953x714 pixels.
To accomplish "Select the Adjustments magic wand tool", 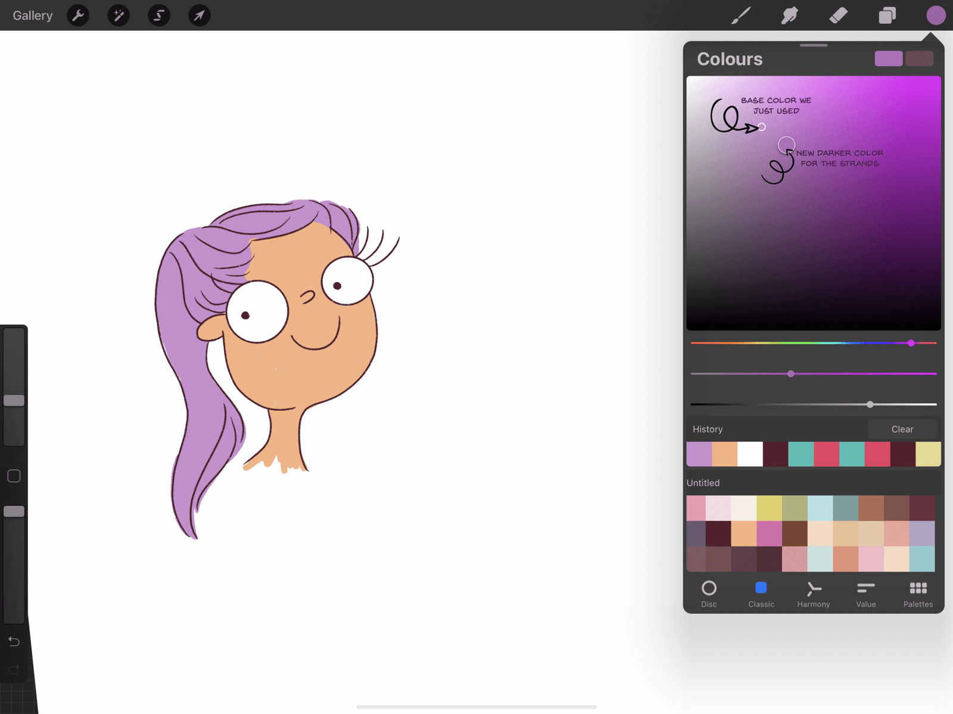I will coord(118,15).
